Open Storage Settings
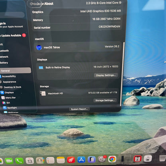Image resolution: width=166 pixels, height=166 pixels. 105,100
